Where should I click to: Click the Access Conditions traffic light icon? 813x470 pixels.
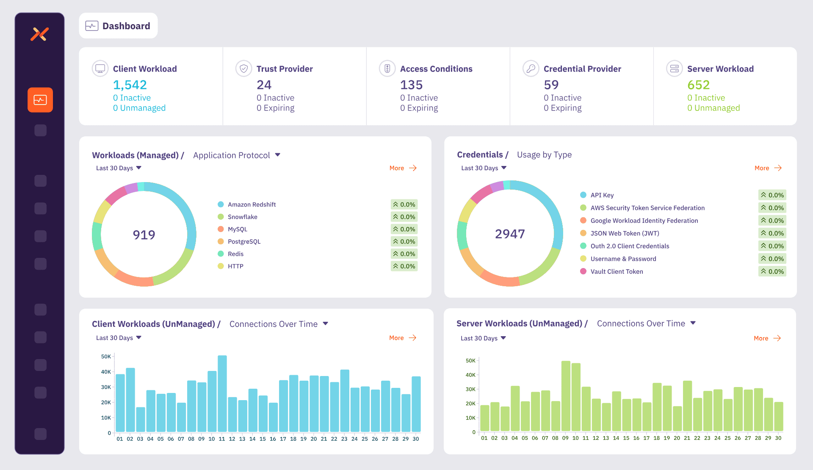pyautogui.click(x=387, y=69)
